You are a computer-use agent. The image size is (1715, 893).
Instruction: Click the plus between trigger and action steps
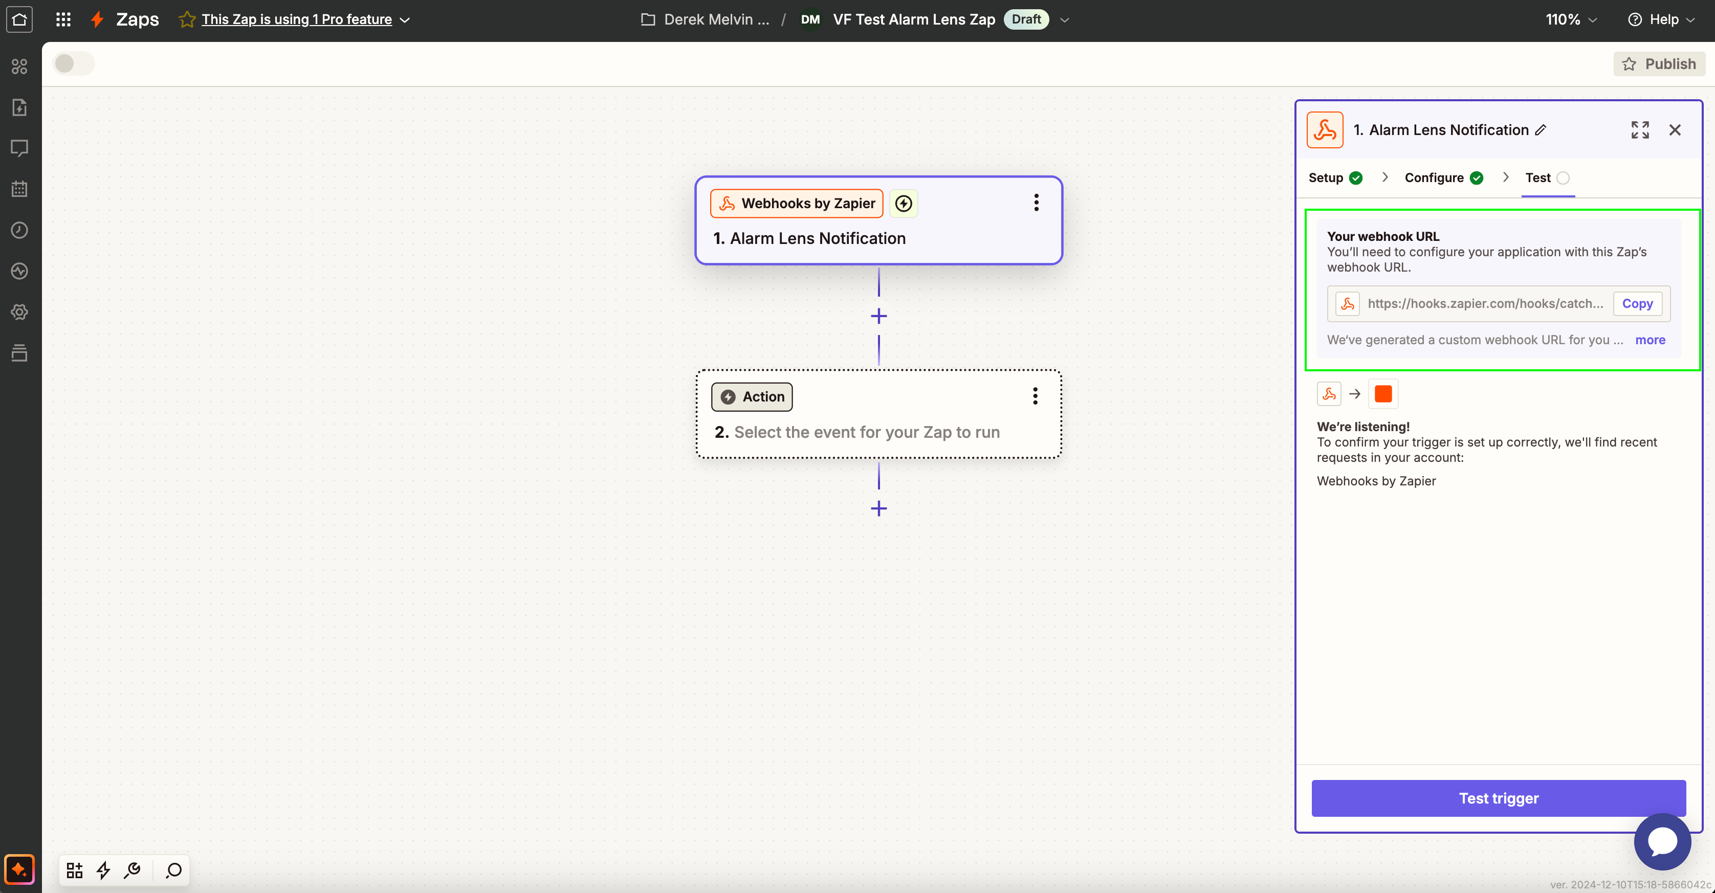point(879,316)
